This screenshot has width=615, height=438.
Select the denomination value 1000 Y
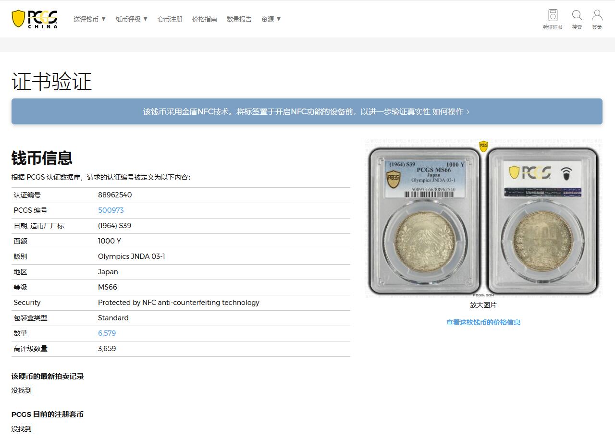[x=110, y=241]
